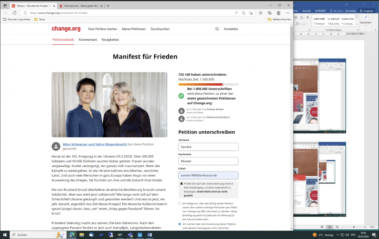The height and width of the screenshot is (239, 379).
Task: Click Anmelden on change.org
Action: [231, 29]
